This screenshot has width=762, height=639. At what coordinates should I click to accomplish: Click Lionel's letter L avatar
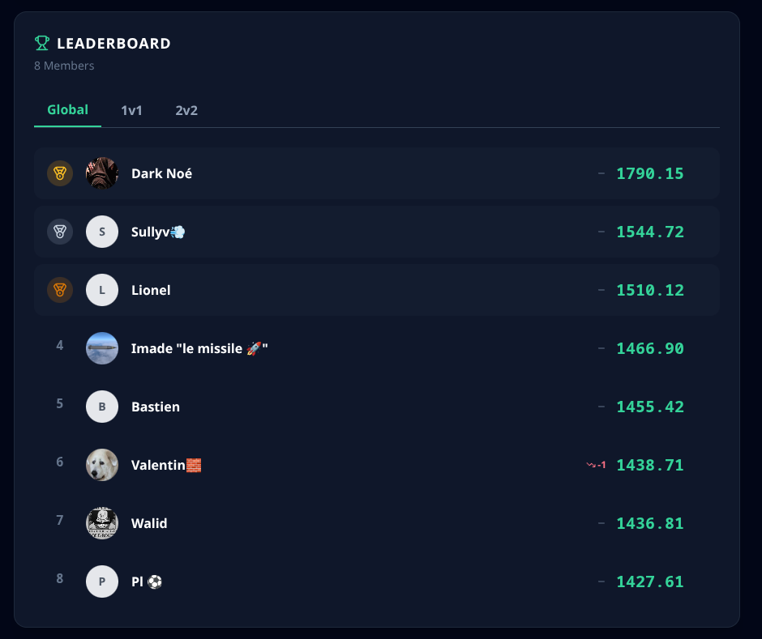click(x=102, y=290)
